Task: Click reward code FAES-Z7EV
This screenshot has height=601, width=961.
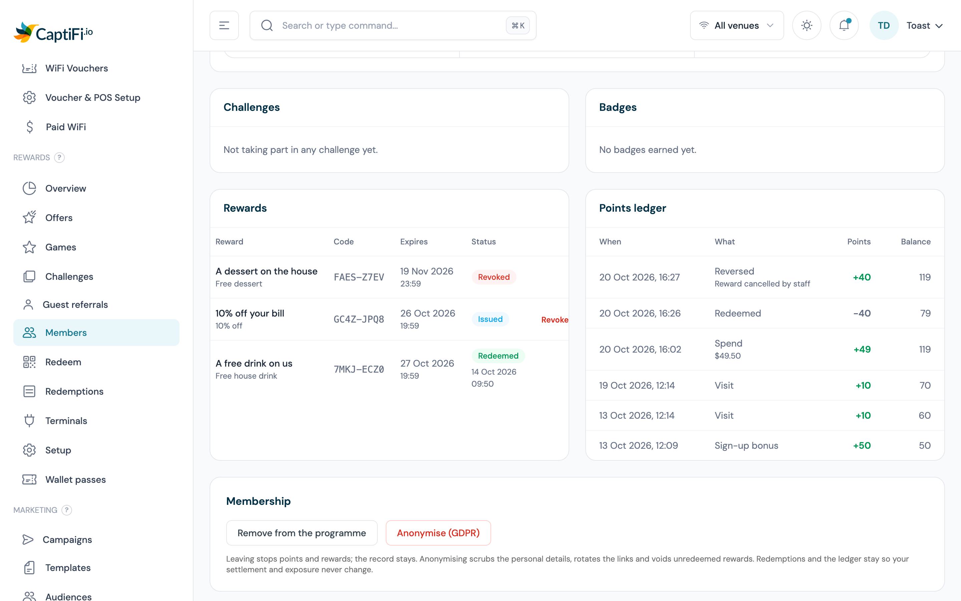Action: [x=359, y=277]
